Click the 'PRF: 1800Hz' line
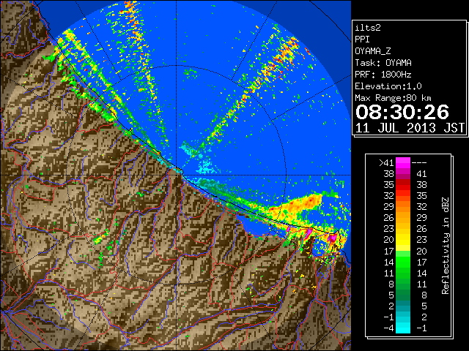The height and width of the screenshot is (351, 469). pyautogui.click(x=383, y=75)
